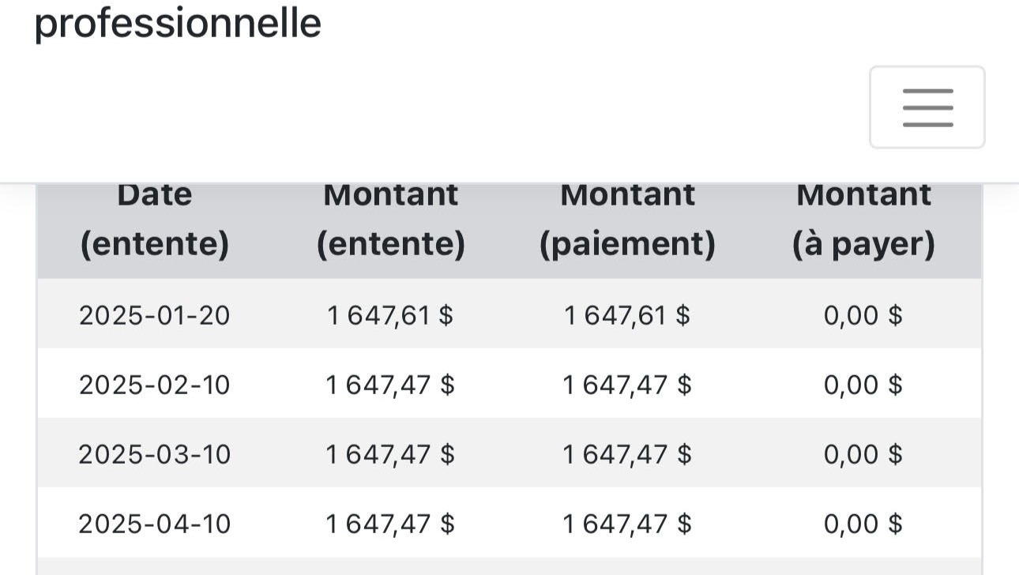
Task: Click entente amount 1 647,61 $ first row
Action: coord(390,316)
